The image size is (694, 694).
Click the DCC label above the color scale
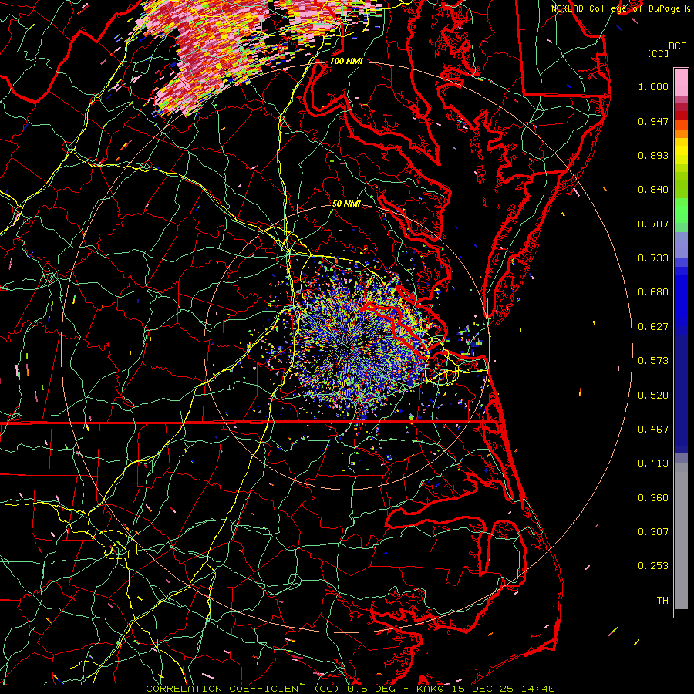[677, 46]
